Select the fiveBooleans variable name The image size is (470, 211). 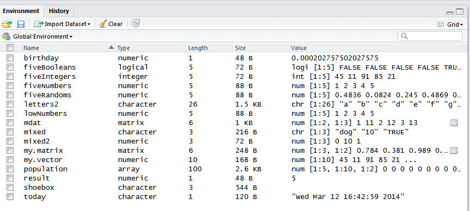point(50,67)
